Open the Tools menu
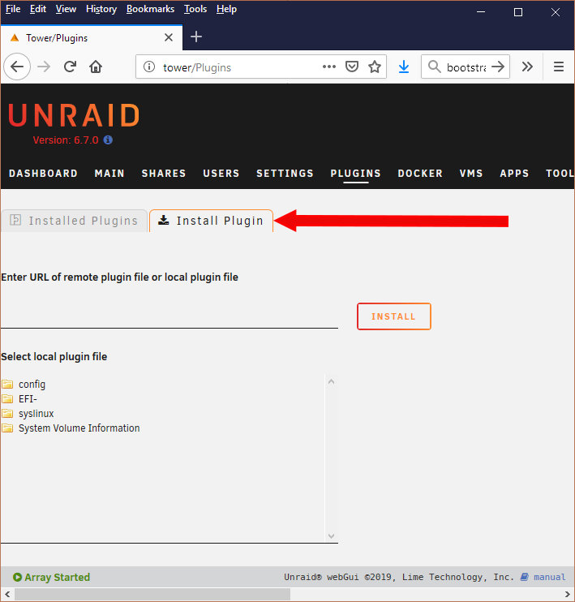This screenshot has height=602, width=575. pyautogui.click(x=195, y=9)
